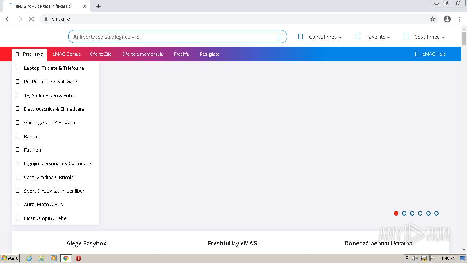Viewport: 467px width, 263px height.
Task: Open Ofertele momentului
Action: pyautogui.click(x=143, y=54)
